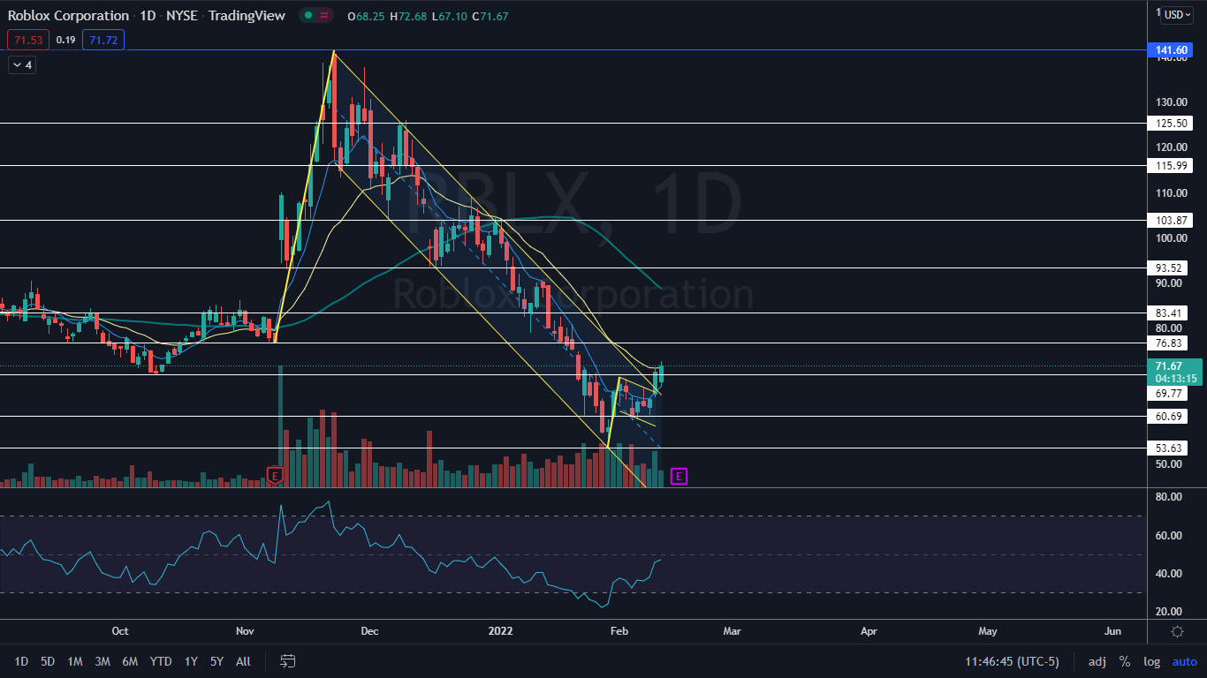Click the spread value 0.19
This screenshot has height=678, width=1207.
[65, 40]
